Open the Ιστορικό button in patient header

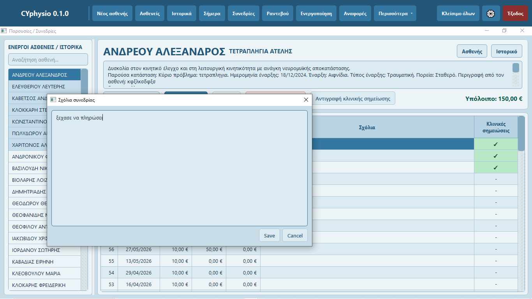click(507, 51)
